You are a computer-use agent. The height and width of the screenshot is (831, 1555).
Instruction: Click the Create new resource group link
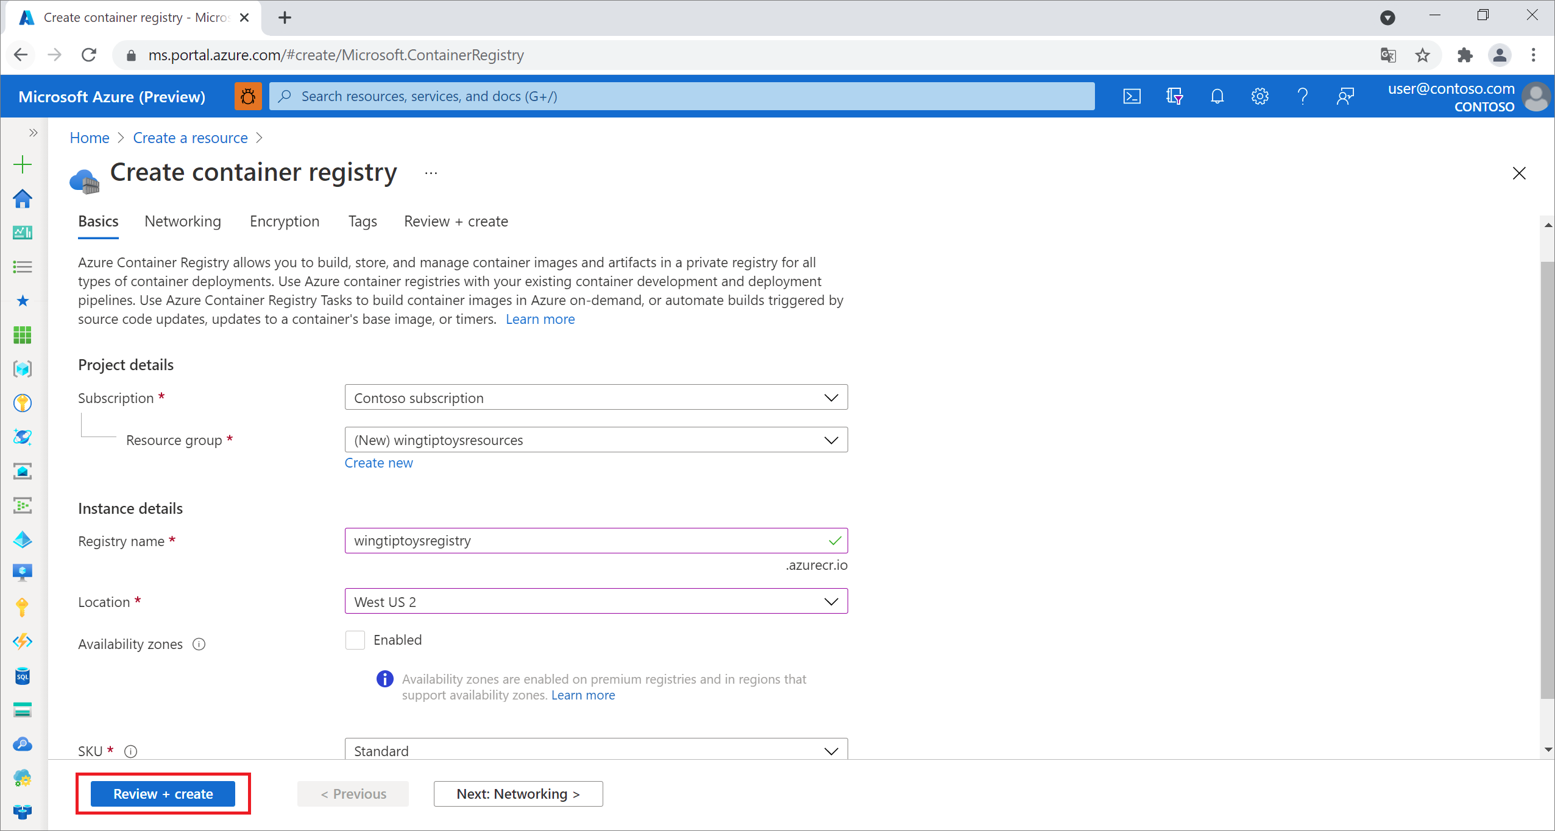(x=378, y=462)
